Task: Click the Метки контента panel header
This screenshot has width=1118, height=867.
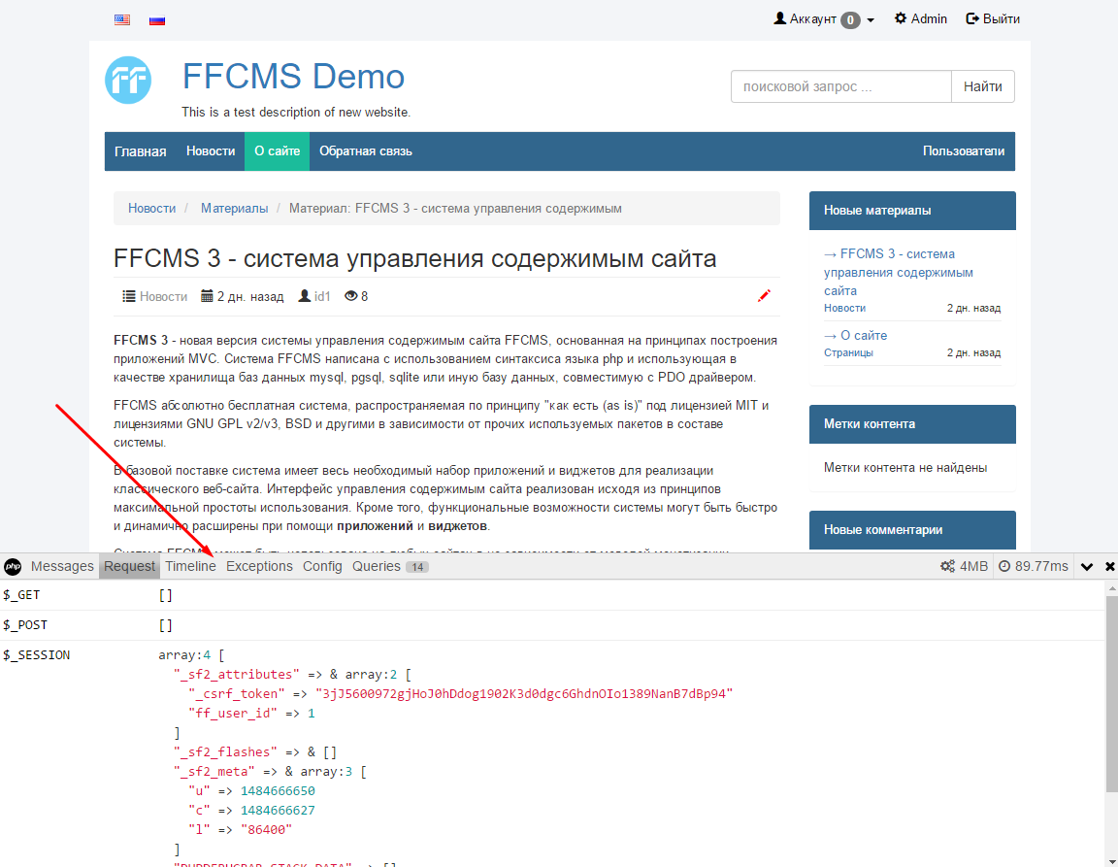Action: point(912,424)
